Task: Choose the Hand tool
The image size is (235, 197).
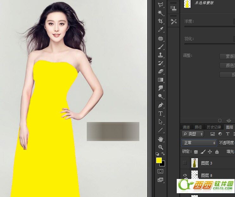Action: pyautogui.click(x=161, y=139)
